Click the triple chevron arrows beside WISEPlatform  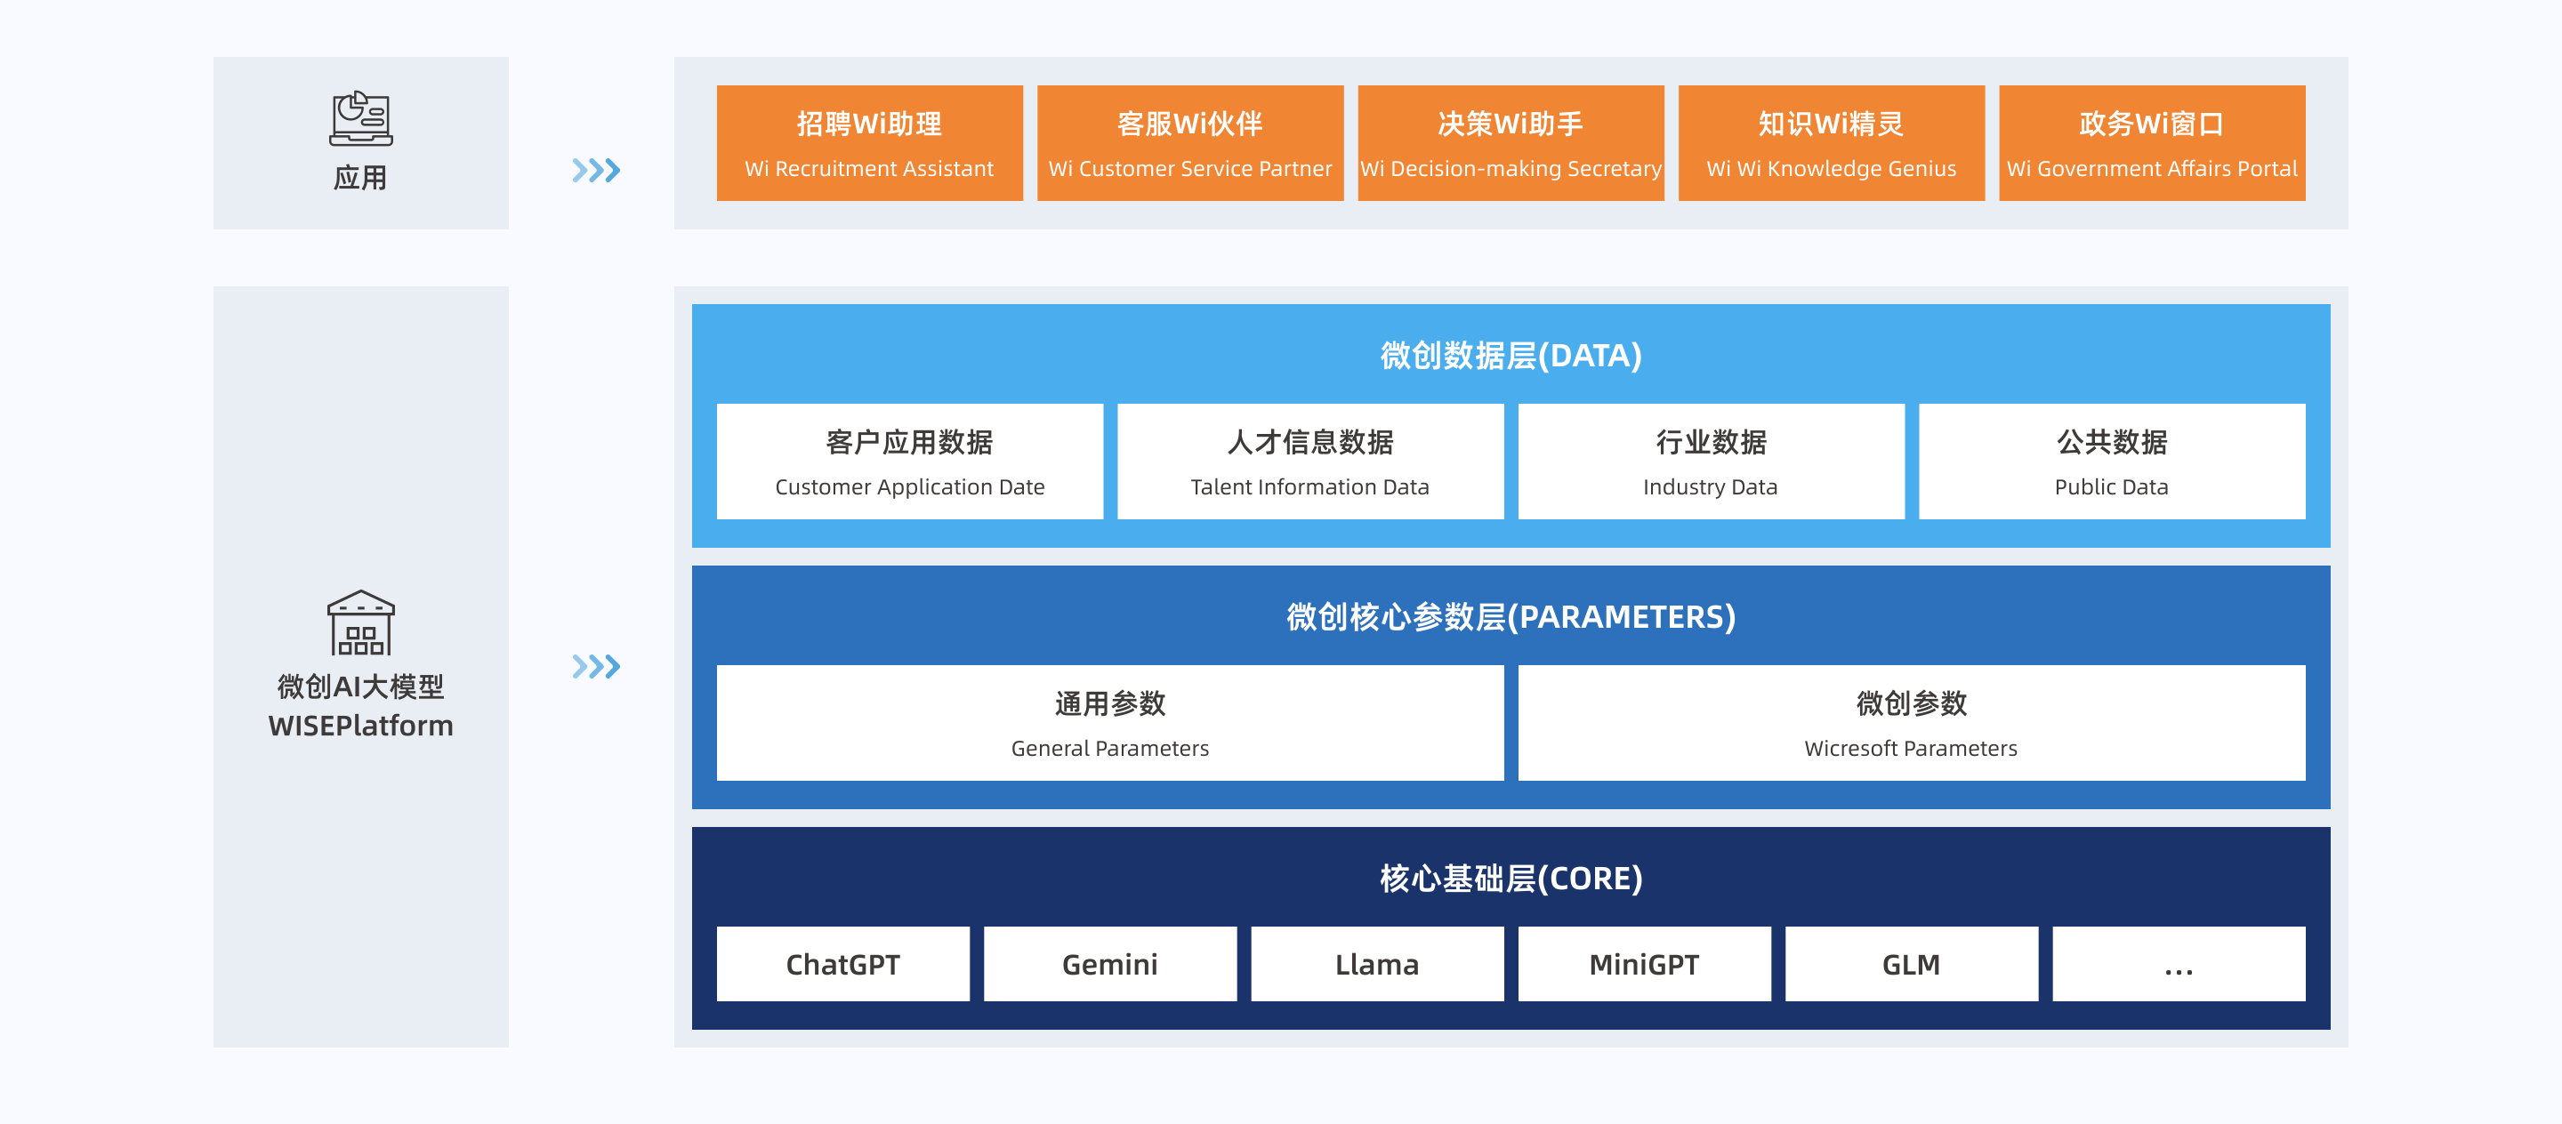tap(596, 666)
